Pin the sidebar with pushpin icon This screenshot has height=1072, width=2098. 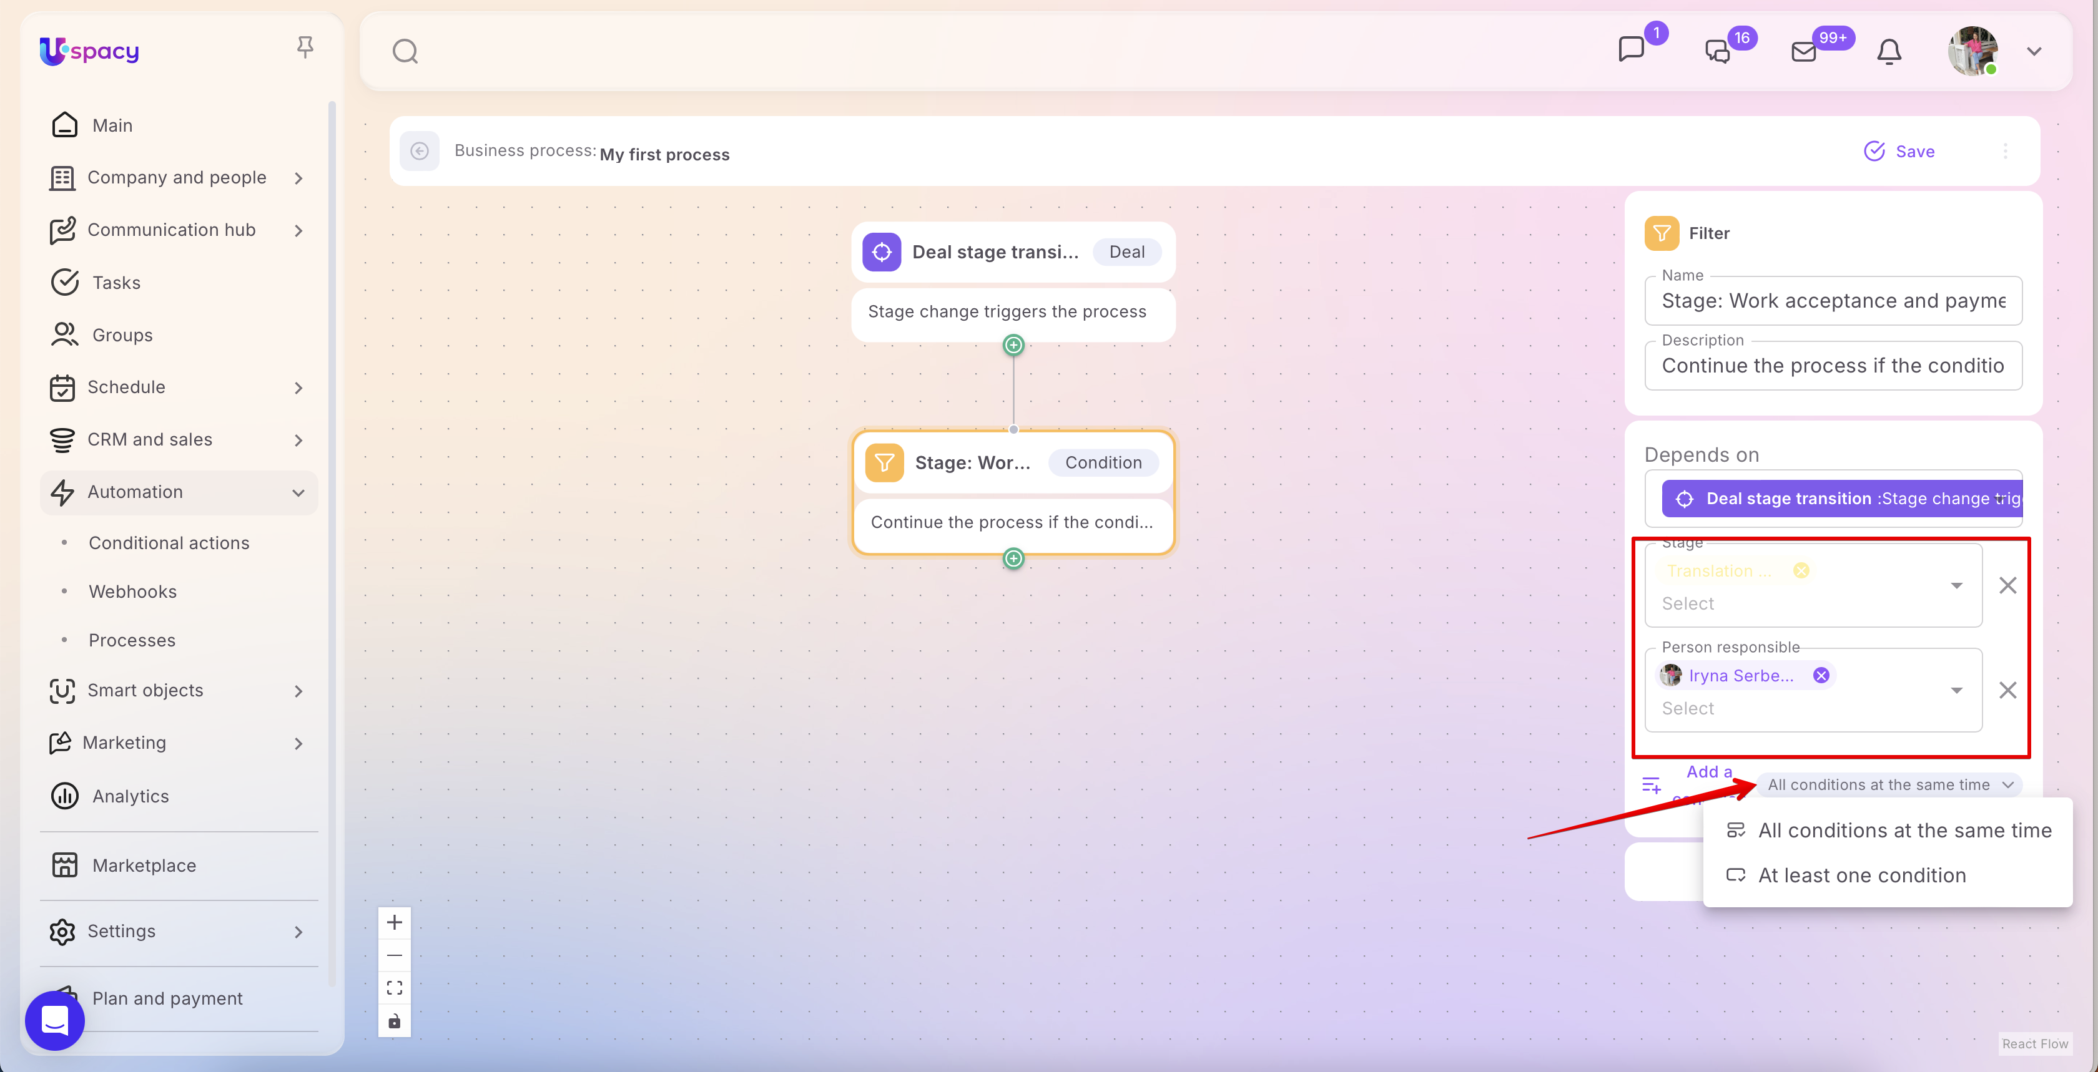(305, 47)
